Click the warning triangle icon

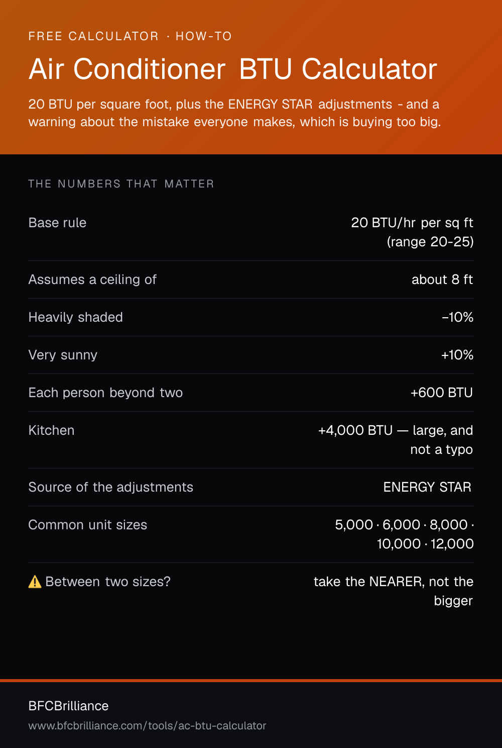(35, 582)
